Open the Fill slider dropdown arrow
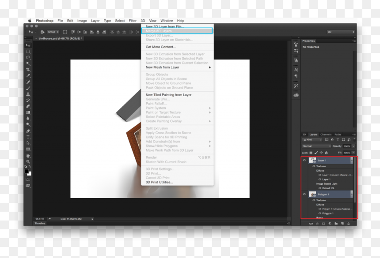 [x=353, y=153]
